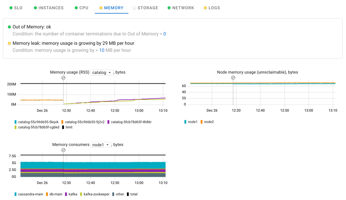This screenshot has width=346, height=200.
Task: Click deployment event icon on Node memory chart
Action: click(233, 78)
